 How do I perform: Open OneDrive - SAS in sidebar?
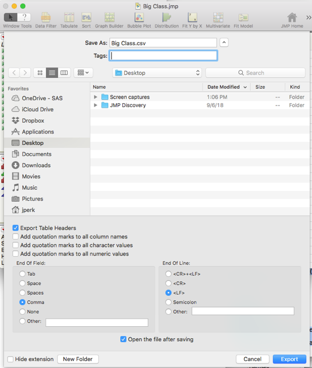(x=47, y=98)
